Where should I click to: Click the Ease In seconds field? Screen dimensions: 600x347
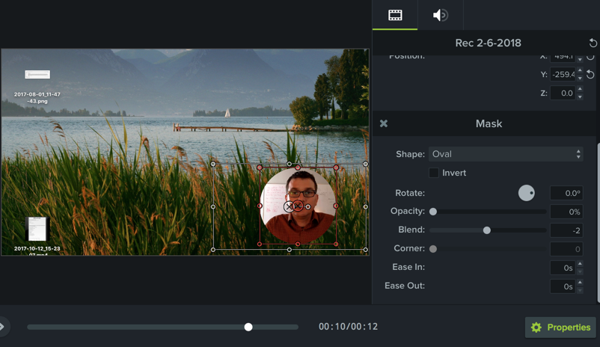click(x=563, y=268)
